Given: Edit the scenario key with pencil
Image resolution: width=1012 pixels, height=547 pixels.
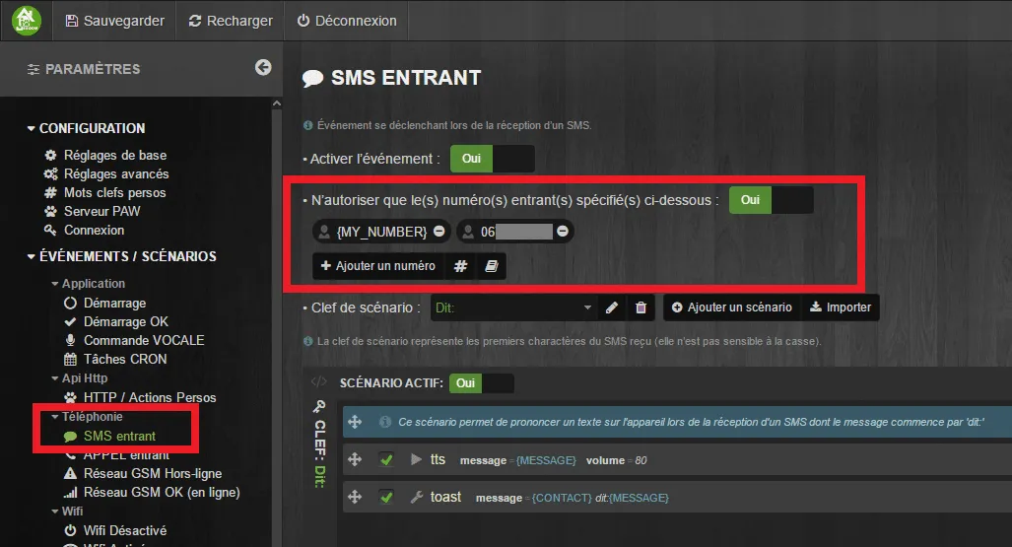Looking at the screenshot, I should [x=612, y=308].
